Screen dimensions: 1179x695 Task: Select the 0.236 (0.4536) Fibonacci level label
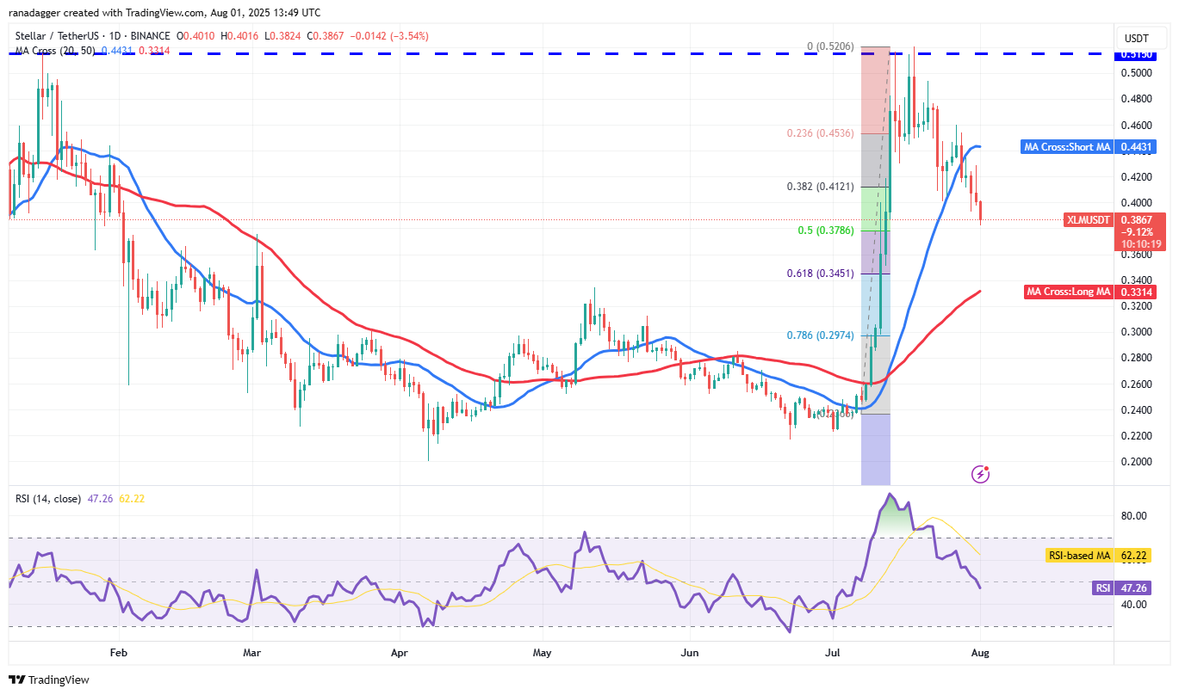click(x=818, y=133)
